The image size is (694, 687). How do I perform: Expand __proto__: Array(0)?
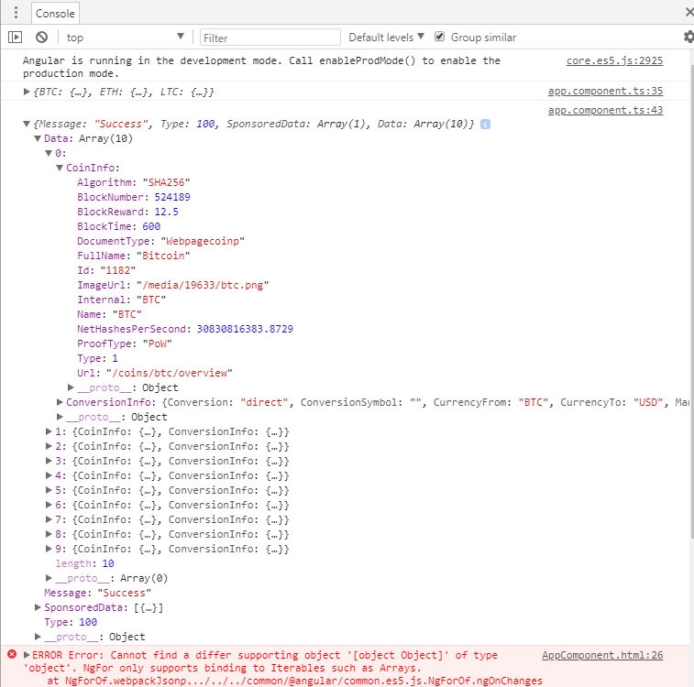pyautogui.click(x=49, y=578)
